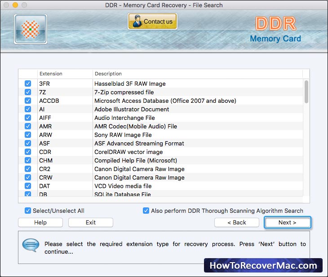
Task: Select the Sony RAW Image File row
Action: tap(161, 135)
